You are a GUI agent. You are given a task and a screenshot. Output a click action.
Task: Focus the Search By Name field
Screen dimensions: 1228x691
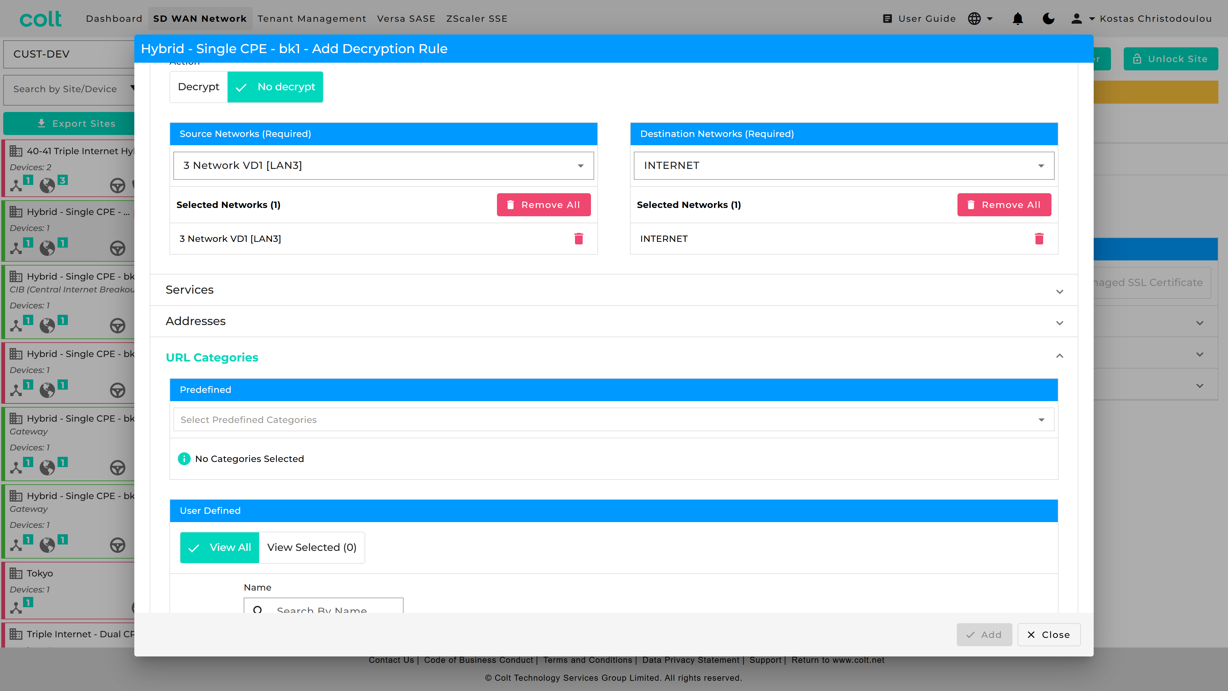323,606
